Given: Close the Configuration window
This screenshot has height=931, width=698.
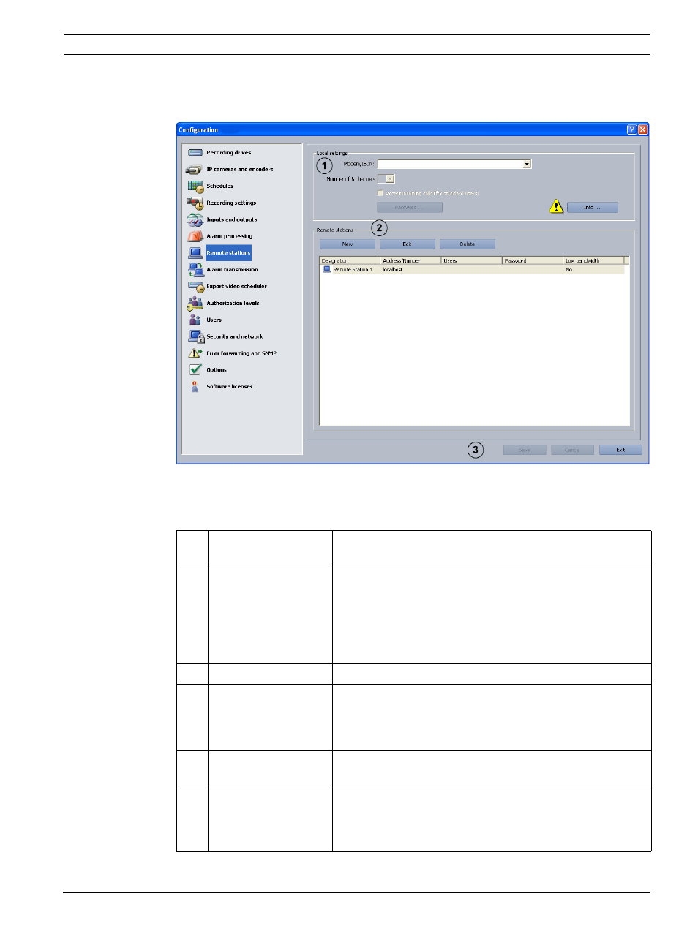Looking at the screenshot, I should pyautogui.click(x=643, y=129).
